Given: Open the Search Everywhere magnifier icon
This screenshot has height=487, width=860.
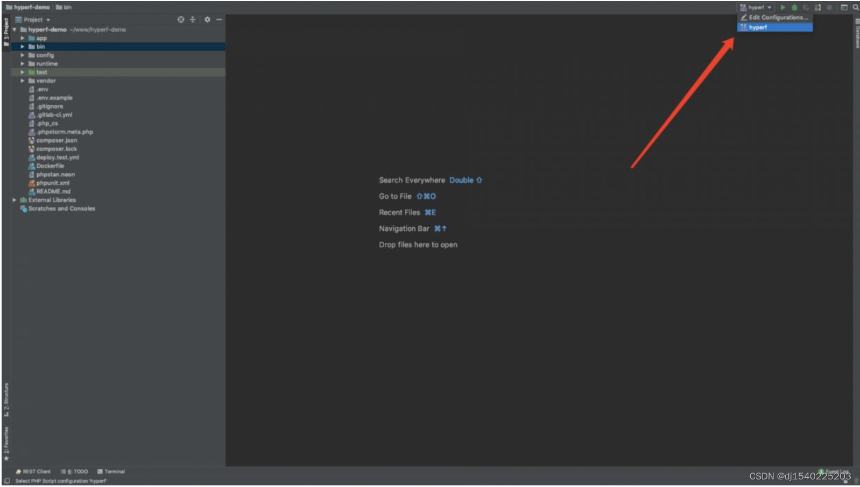Looking at the screenshot, I should click(x=855, y=8).
